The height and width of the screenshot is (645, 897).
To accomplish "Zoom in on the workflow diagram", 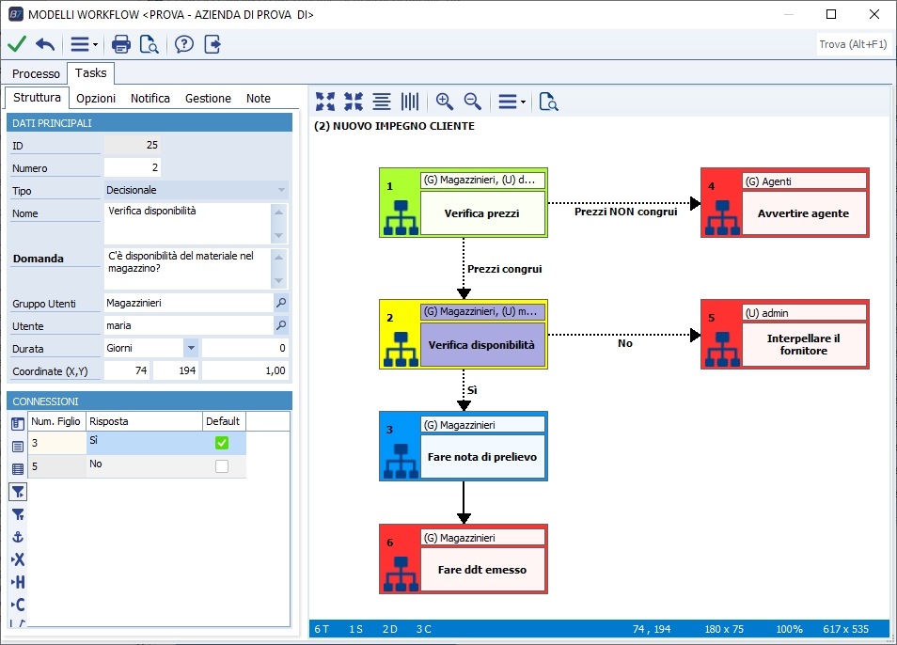I will [445, 102].
